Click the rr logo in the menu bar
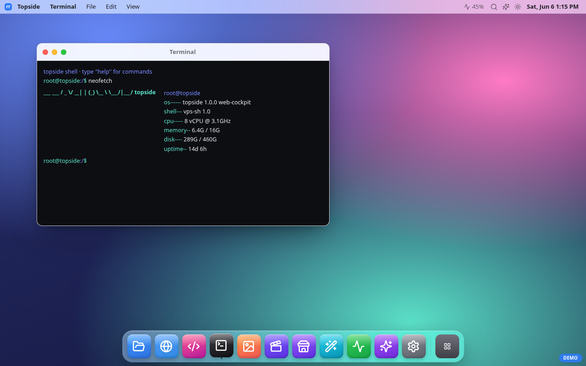The height and width of the screenshot is (366, 586). [8, 6]
